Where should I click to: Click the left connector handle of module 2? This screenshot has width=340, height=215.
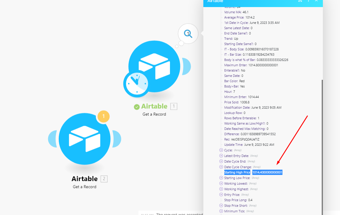[x=53, y=139]
